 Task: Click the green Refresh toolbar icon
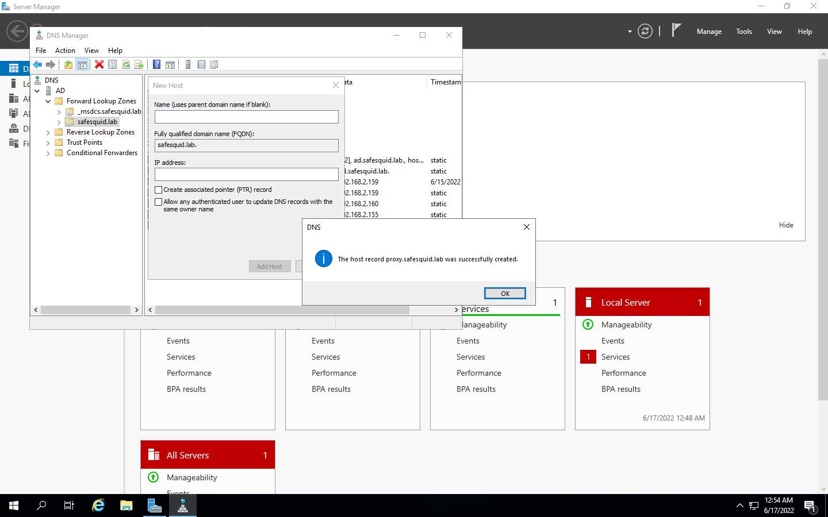(x=126, y=64)
